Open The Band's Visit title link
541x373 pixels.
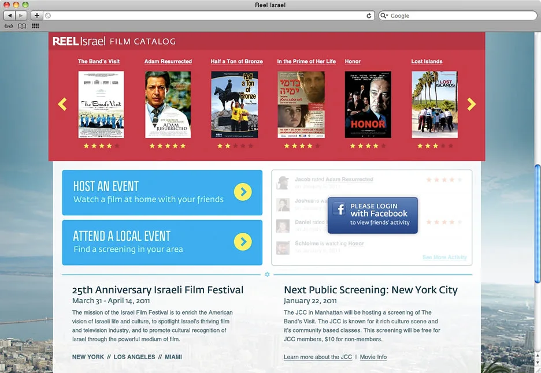(99, 61)
